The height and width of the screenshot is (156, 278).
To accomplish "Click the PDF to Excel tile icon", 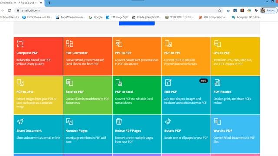I will click(x=119, y=82).
